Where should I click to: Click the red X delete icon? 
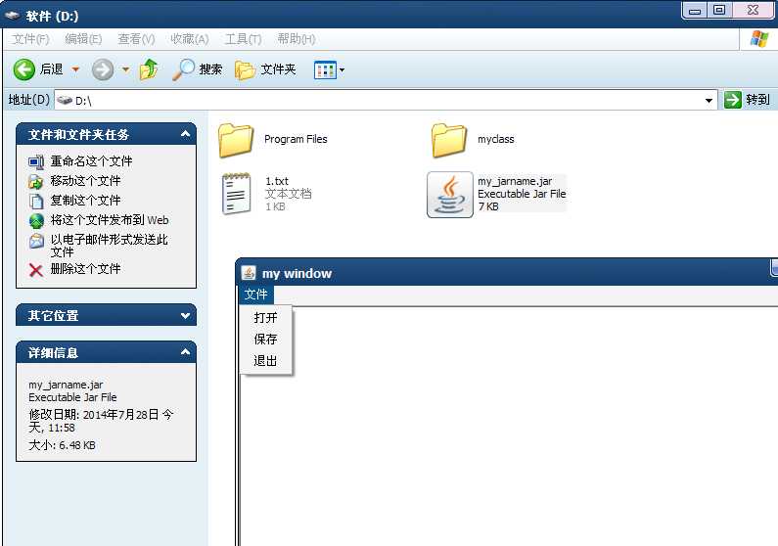[36, 270]
